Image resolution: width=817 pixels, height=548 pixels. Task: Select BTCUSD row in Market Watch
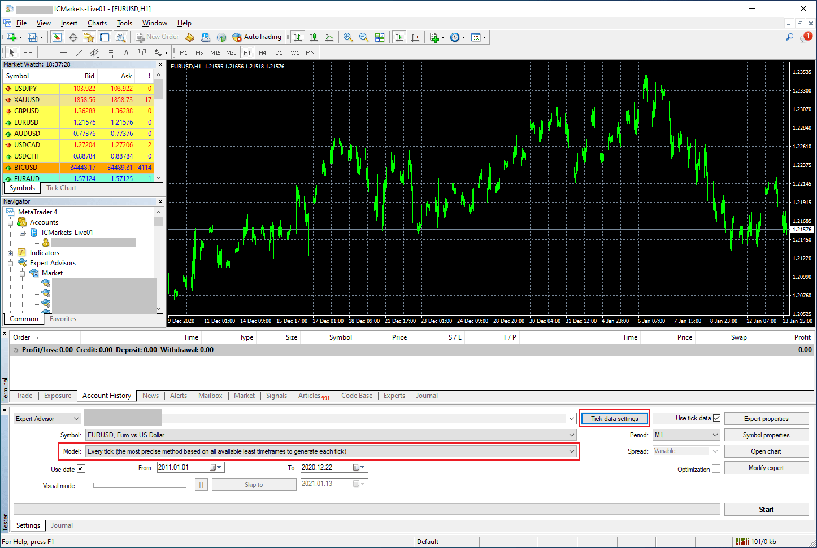pyautogui.click(x=78, y=168)
